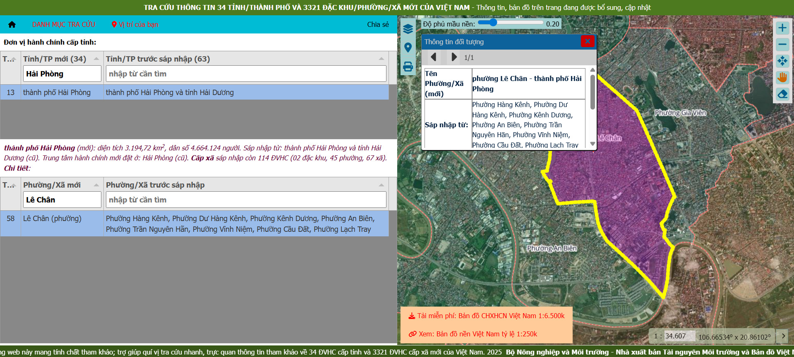Close the Thông tin đối tượng popup
Viewport: 794px width, 357px height.
pos(588,41)
